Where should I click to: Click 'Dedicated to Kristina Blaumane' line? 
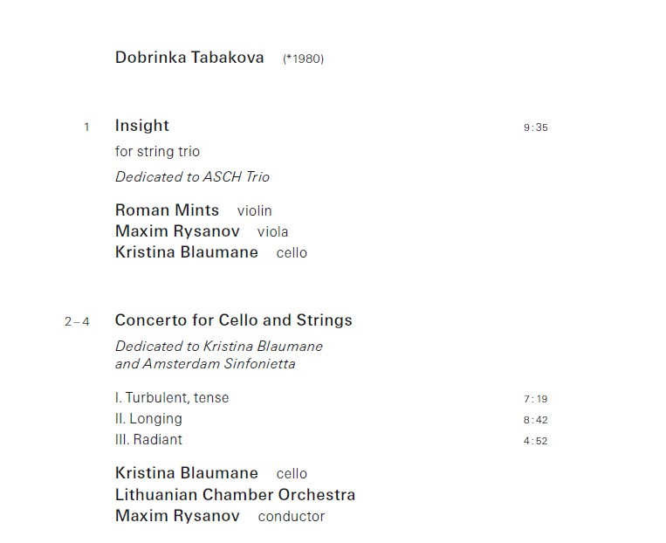(219, 346)
